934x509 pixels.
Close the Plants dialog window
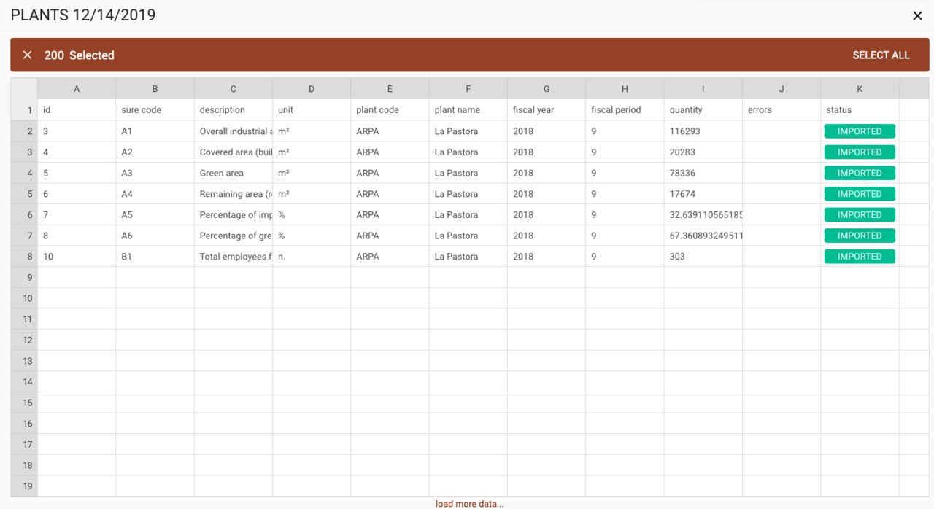click(917, 15)
